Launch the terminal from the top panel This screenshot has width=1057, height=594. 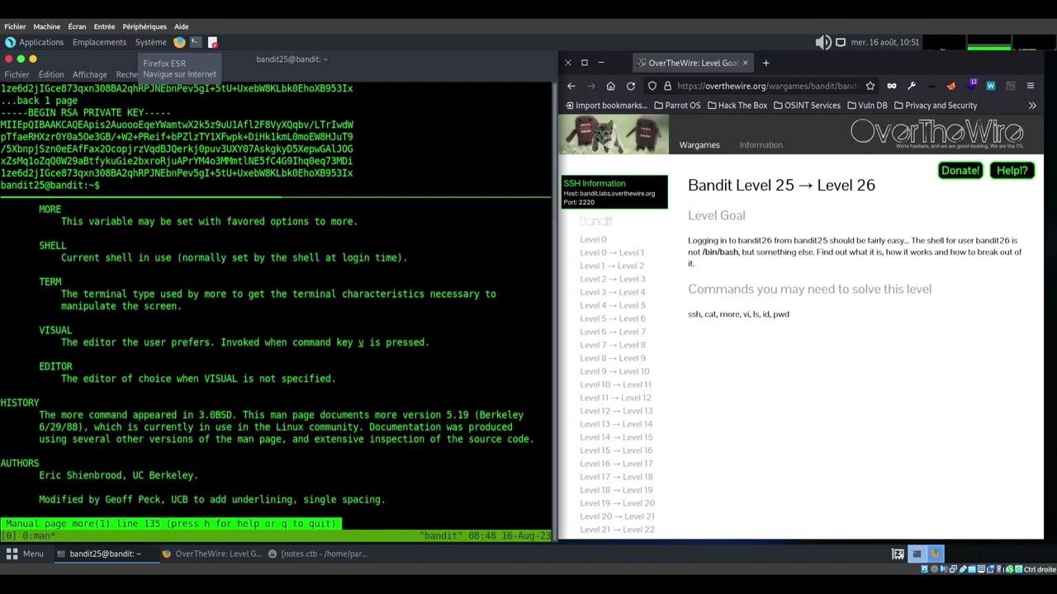tap(196, 42)
